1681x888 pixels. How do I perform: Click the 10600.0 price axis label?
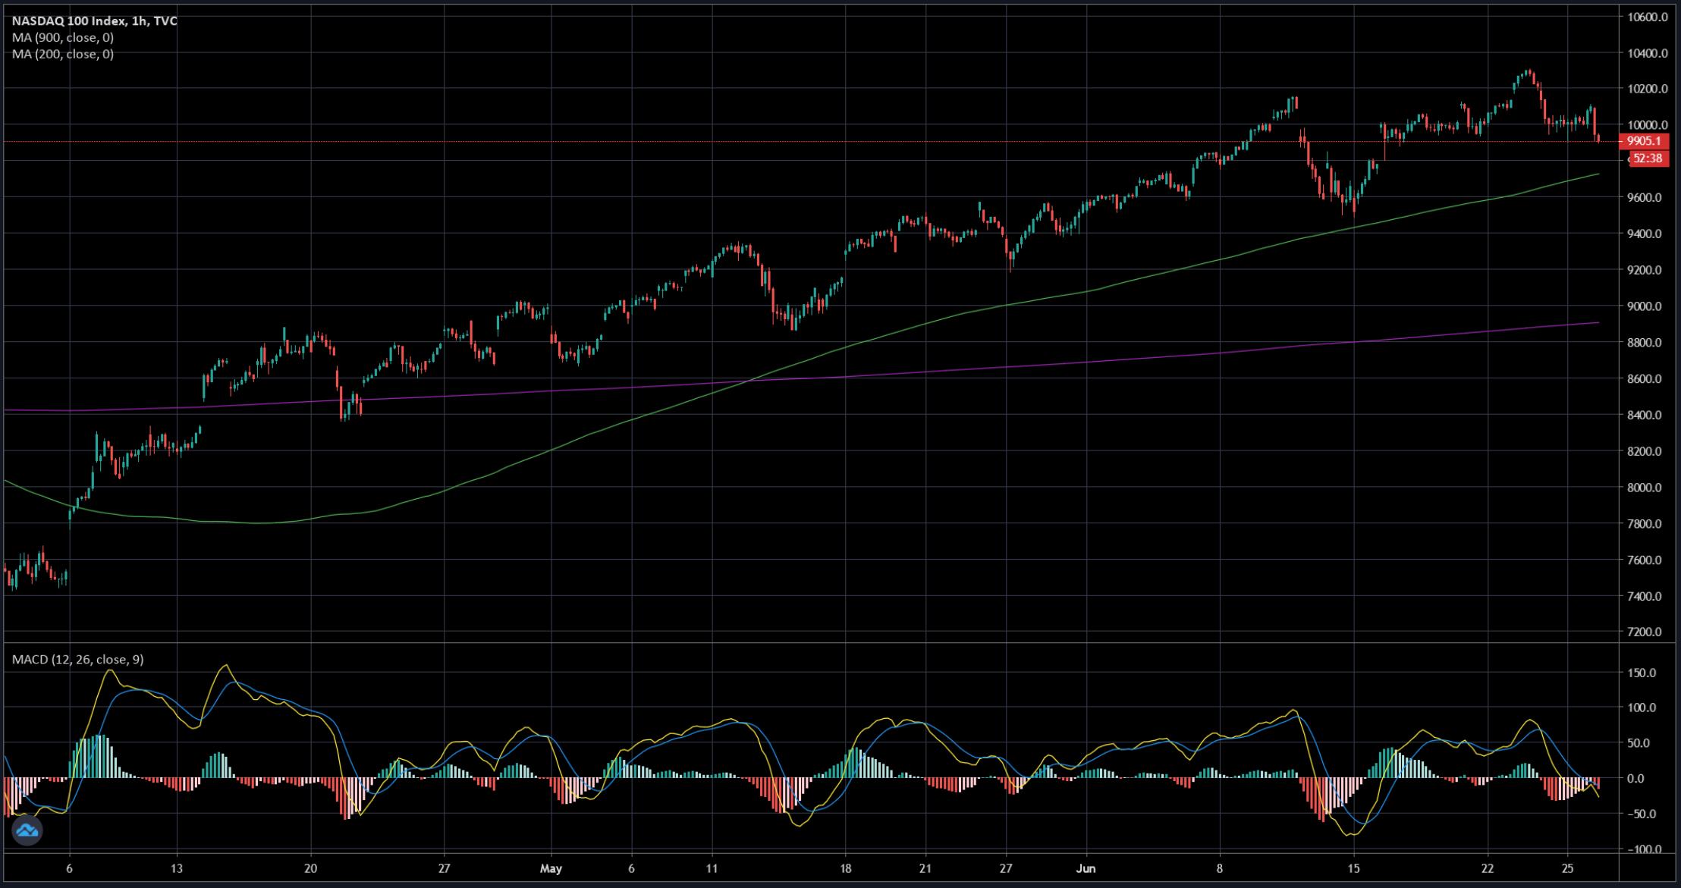tap(1648, 17)
